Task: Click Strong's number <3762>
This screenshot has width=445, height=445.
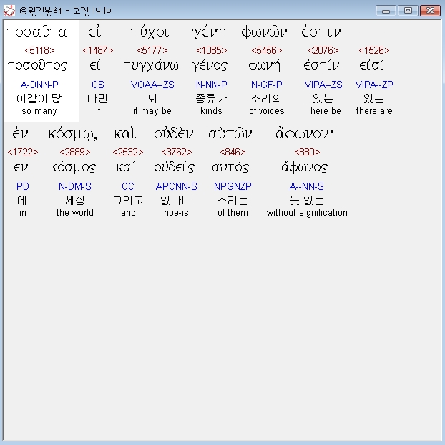Action: click(x=177, y=152)
